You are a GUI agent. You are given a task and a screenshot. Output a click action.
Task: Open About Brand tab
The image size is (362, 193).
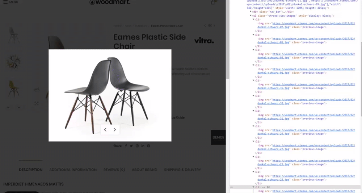click(144, 170)
